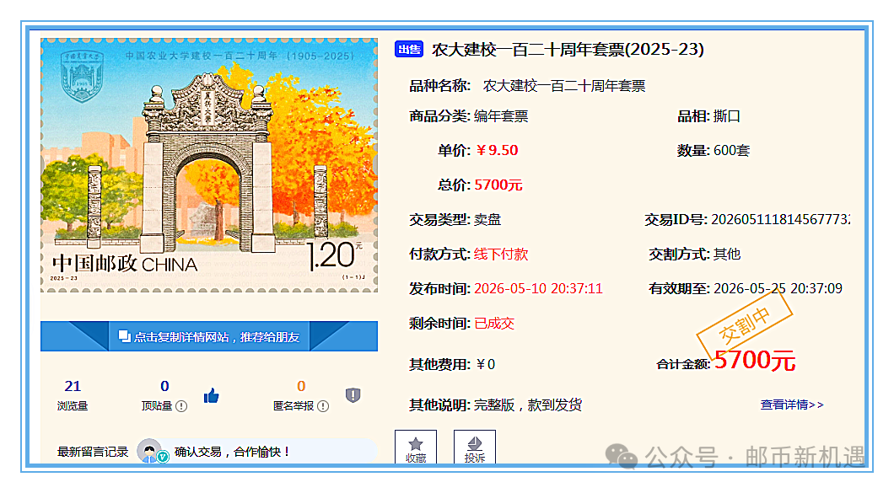Click the stamp image thumbnail

coord(209,165)
